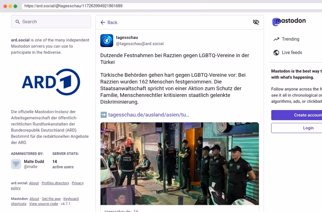Image resolution: width=322 pixels, height=212 pixels.
Task: Click the search magnifier icon
Action: (x=18, y=22)
